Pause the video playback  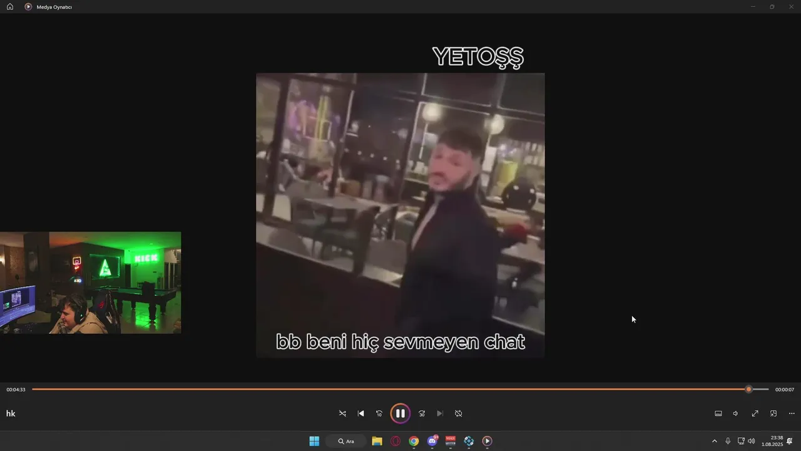[400, 413]
